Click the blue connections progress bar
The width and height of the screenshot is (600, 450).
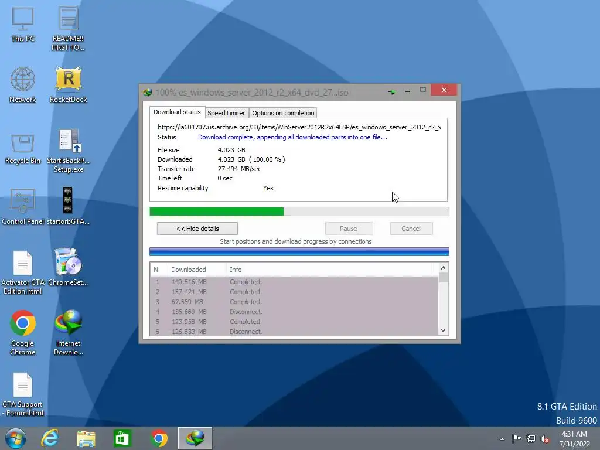click(299, 252)
